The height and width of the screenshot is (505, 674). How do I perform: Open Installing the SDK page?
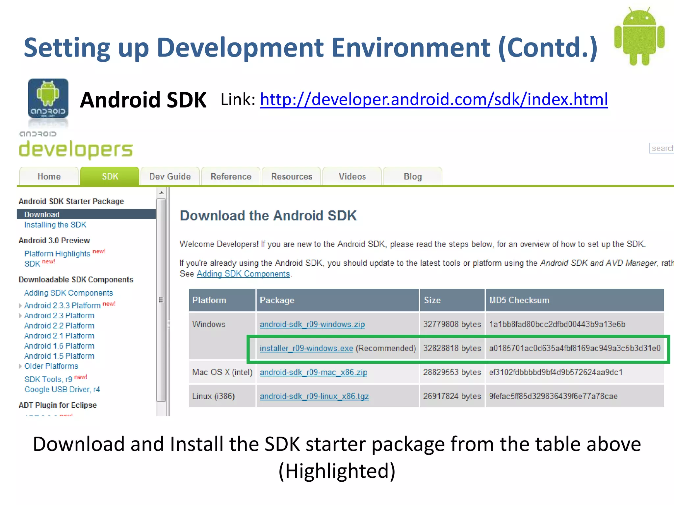click(x=55, y=225)
